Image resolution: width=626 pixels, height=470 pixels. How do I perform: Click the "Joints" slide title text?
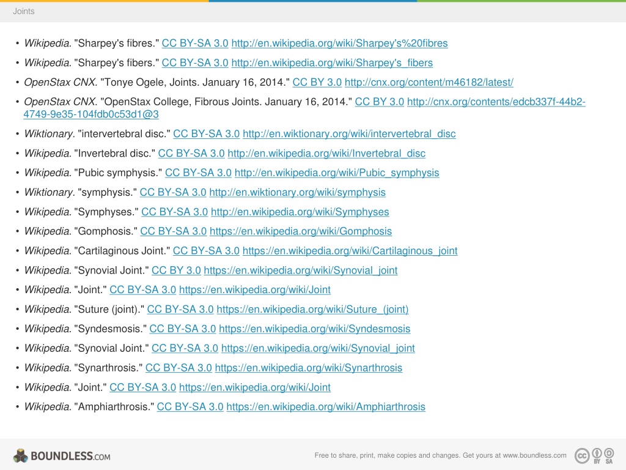(24, 11)
